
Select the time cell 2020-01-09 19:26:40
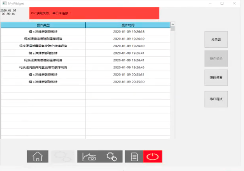pos(128,46)
